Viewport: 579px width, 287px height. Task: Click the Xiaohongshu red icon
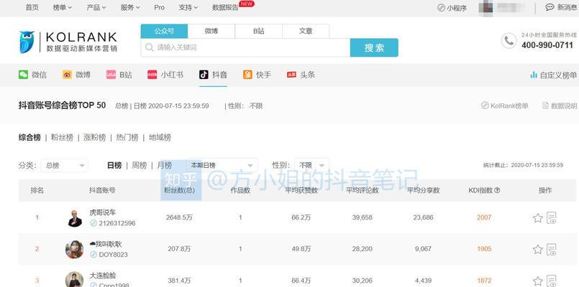pos(152,75)
